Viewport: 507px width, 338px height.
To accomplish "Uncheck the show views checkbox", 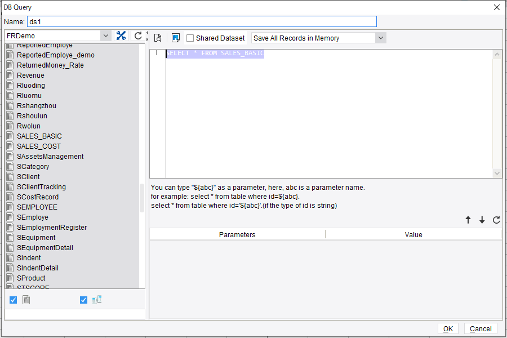I will 83,300.
